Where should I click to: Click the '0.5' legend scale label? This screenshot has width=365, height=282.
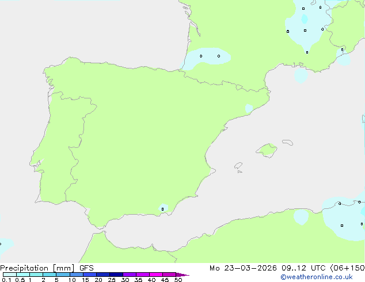(20, 280)
